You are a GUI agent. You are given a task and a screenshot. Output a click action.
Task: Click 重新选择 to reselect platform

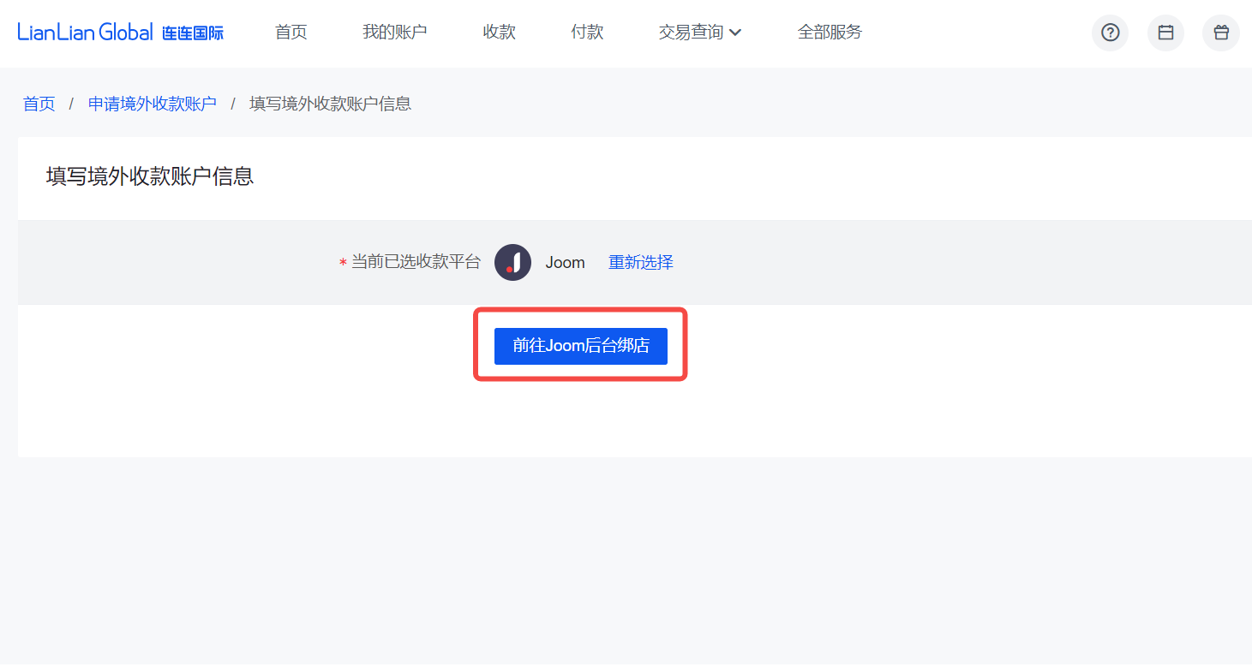tap(641, 263)
